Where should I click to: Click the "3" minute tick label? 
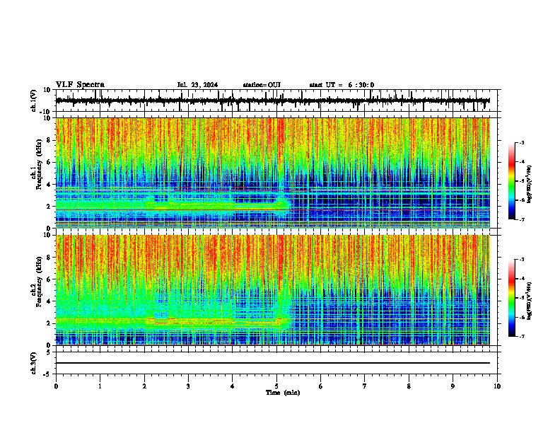pos(188,386)
